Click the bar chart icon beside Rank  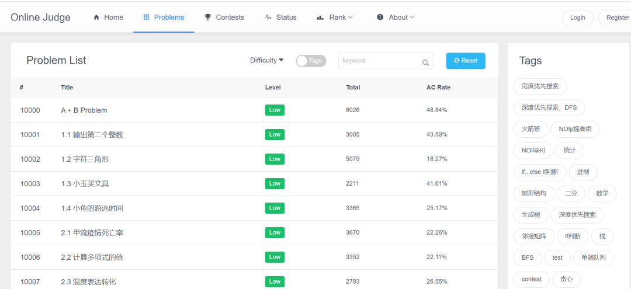click(x=320, y=18)
